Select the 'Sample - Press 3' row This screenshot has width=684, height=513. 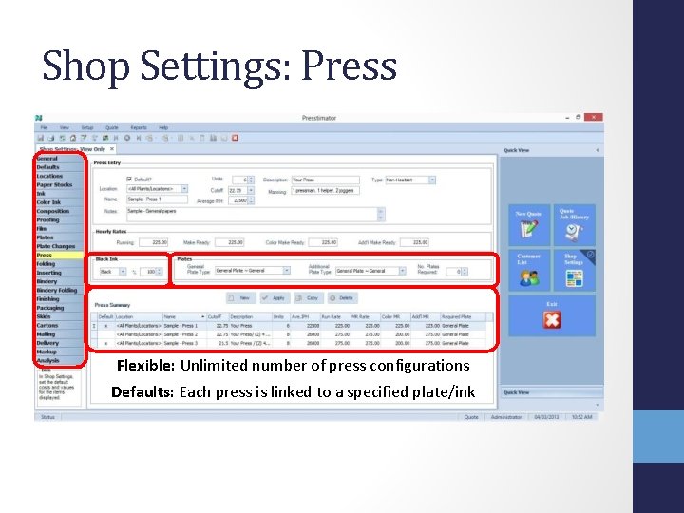pyautogui.click(x=290, y=343)
